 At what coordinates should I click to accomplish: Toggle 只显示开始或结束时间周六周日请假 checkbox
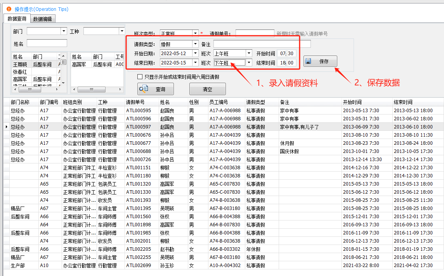pos(140,77)
